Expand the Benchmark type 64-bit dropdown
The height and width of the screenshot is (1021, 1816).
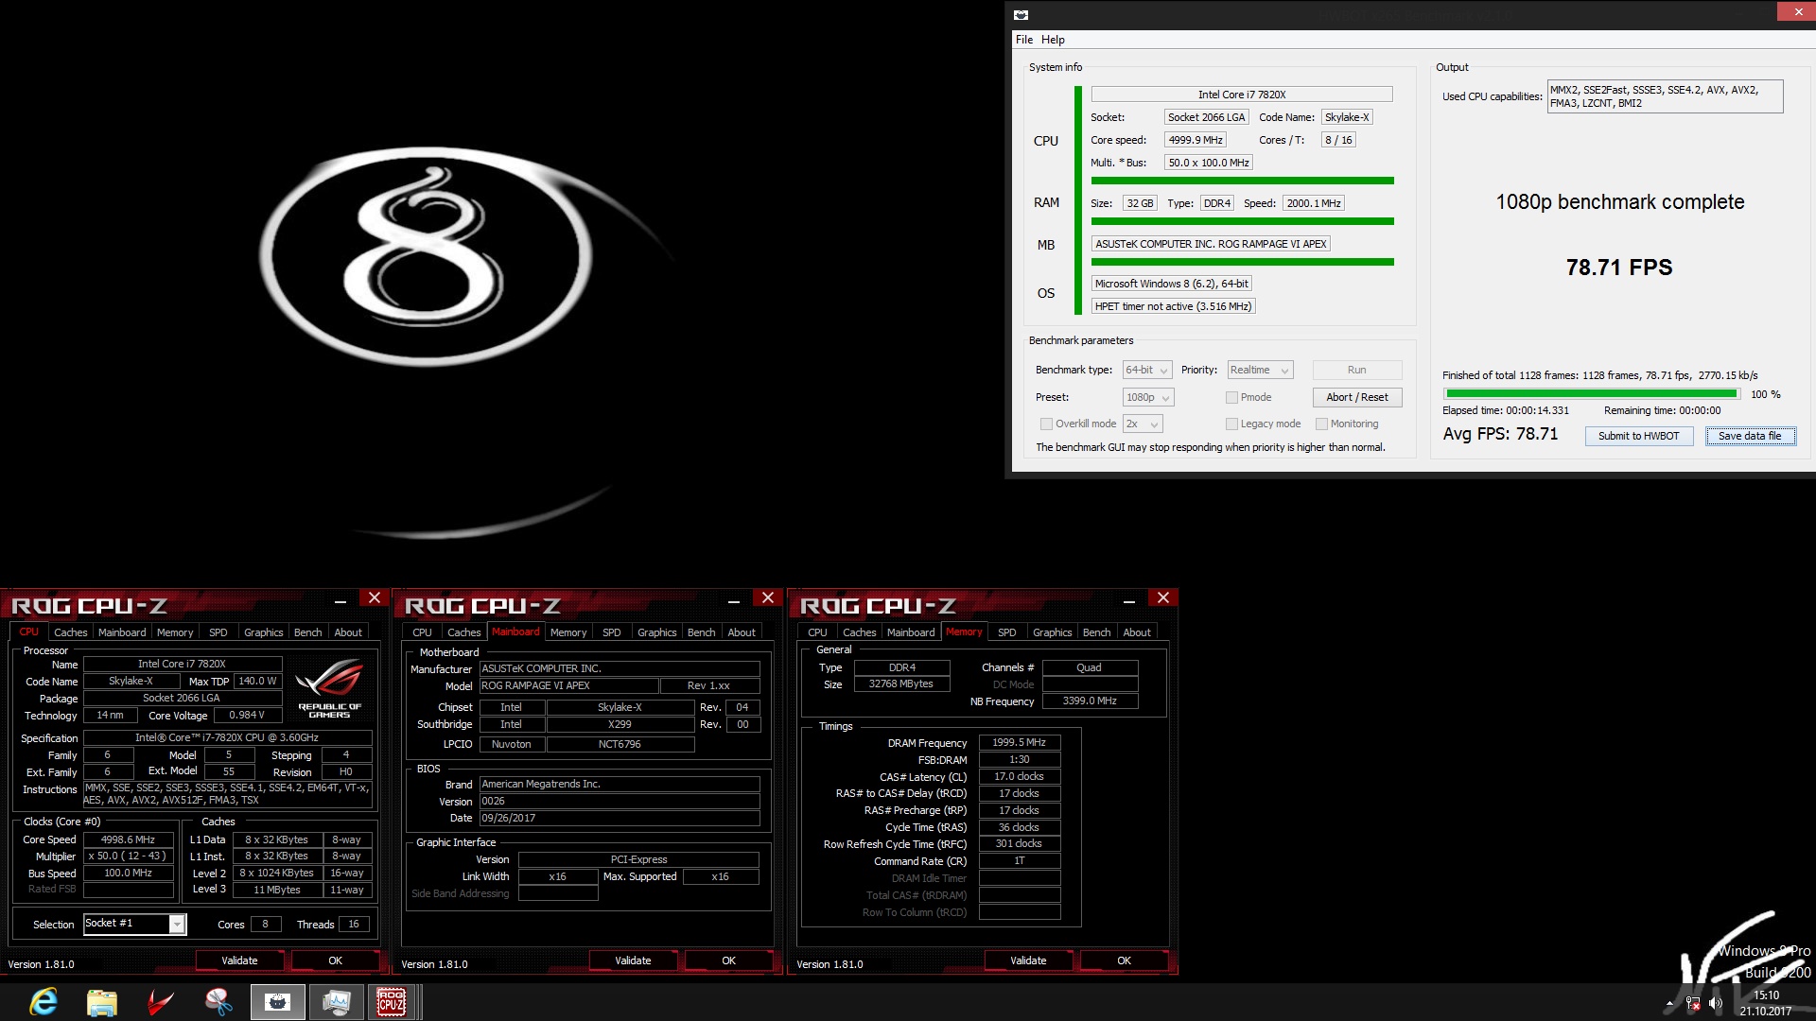click(1147, 370)
